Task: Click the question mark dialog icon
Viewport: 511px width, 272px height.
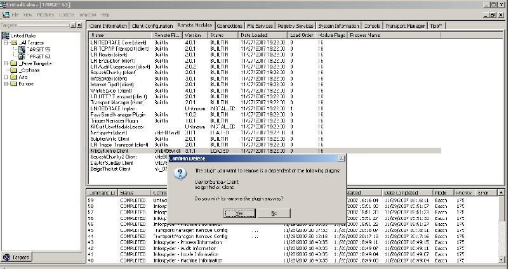Action: 180,174
